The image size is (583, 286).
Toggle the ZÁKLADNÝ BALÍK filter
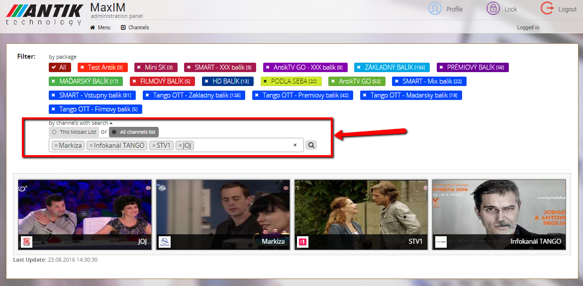point(392,67)
